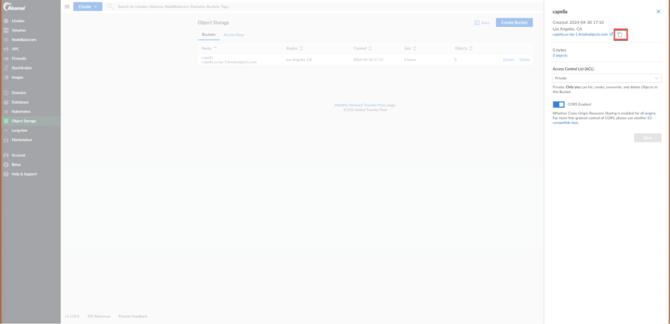The width and height of the screenshot is (670, 324).
Task: Expand the Create dropdown menu
Action: [x=88, y=6]
